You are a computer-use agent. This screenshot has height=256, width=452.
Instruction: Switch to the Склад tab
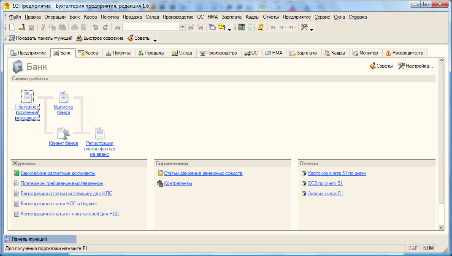tap(182, 53)
